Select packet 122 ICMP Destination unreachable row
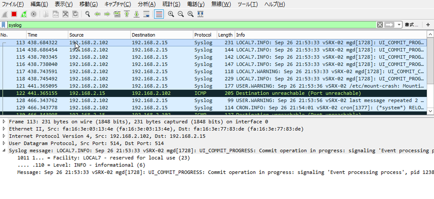Screen dimensions: 434x199 (213, 93)
